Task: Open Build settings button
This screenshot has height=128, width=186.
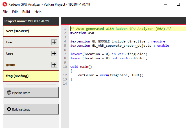Action: point(31,109)
